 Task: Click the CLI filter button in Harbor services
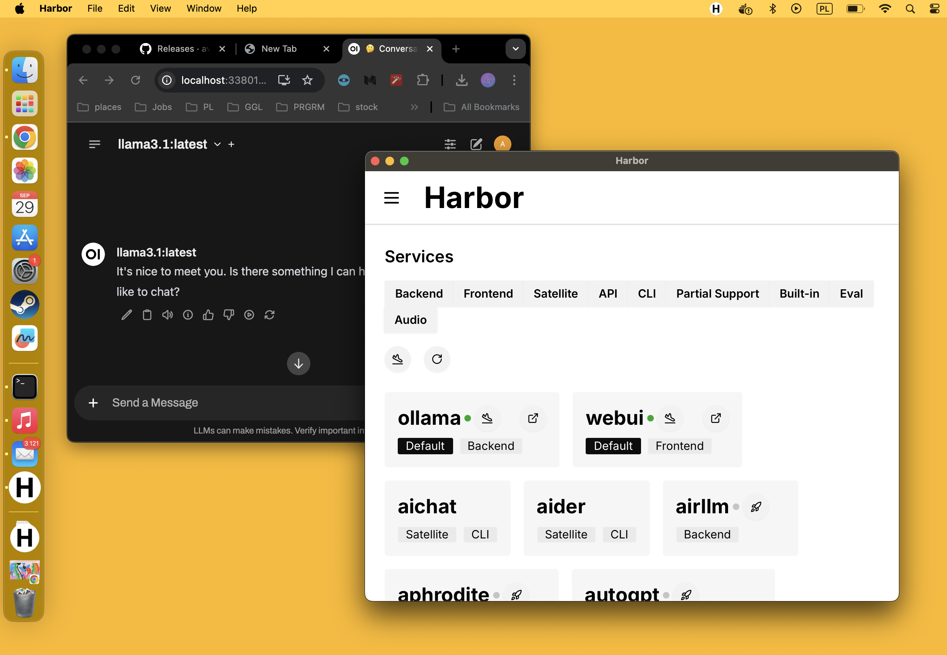tap(646, 294)
